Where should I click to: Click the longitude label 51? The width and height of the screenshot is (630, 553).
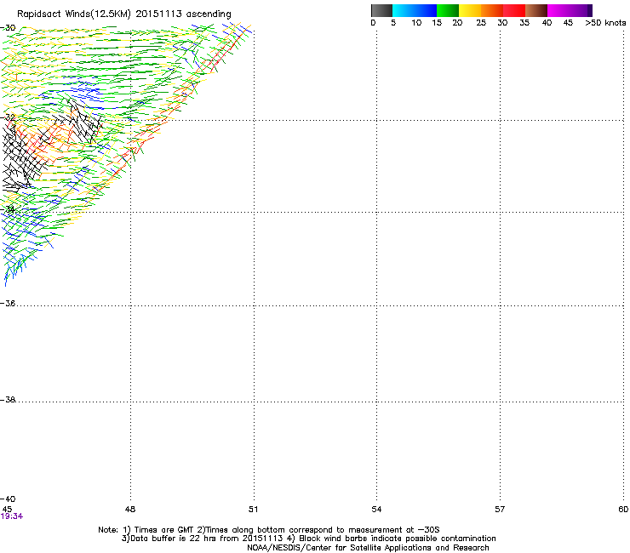tap(253, 510)
